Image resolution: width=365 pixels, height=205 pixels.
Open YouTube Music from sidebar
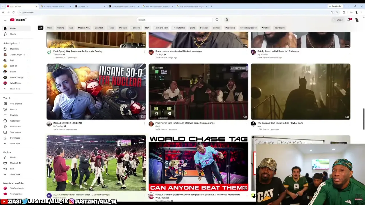coord(17,188)
